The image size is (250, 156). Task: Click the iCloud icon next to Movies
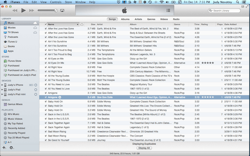(35, 28)
